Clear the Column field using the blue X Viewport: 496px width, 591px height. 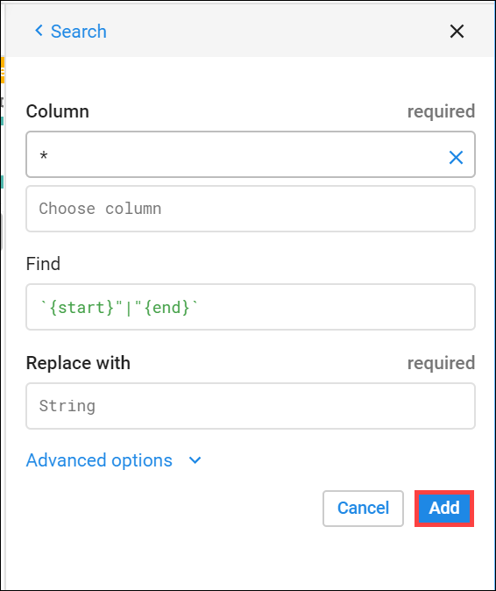point(456,157)
